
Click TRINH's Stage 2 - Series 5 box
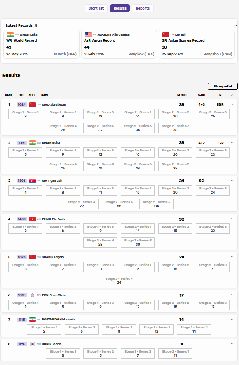(138, 242)
